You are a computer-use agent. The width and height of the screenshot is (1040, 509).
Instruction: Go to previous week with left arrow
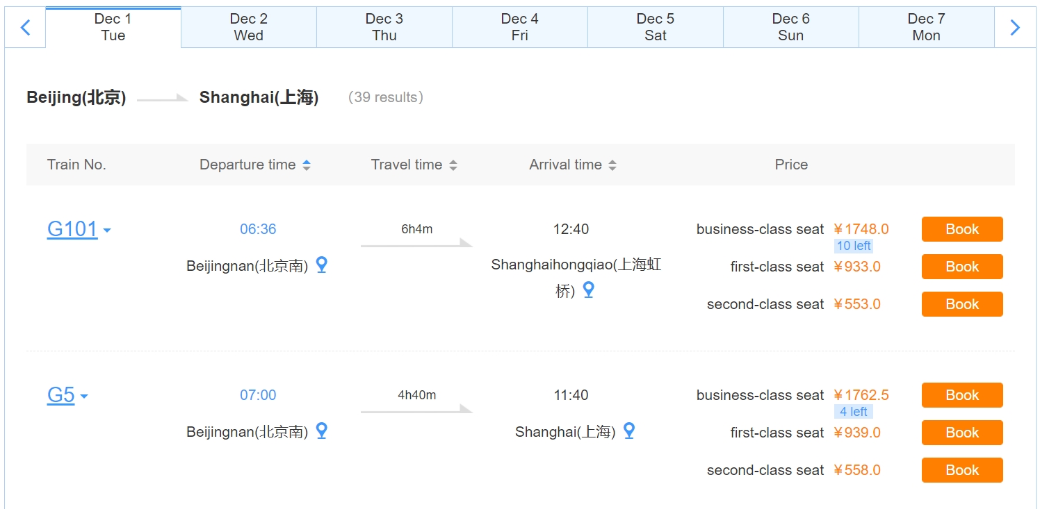(x=26, y=28)
